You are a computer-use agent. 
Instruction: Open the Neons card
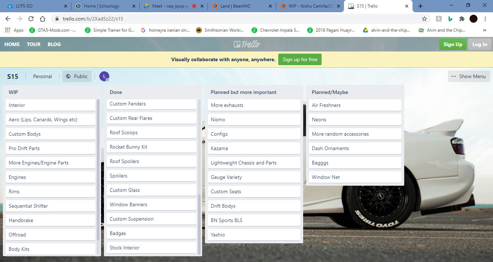pos(355,119)
